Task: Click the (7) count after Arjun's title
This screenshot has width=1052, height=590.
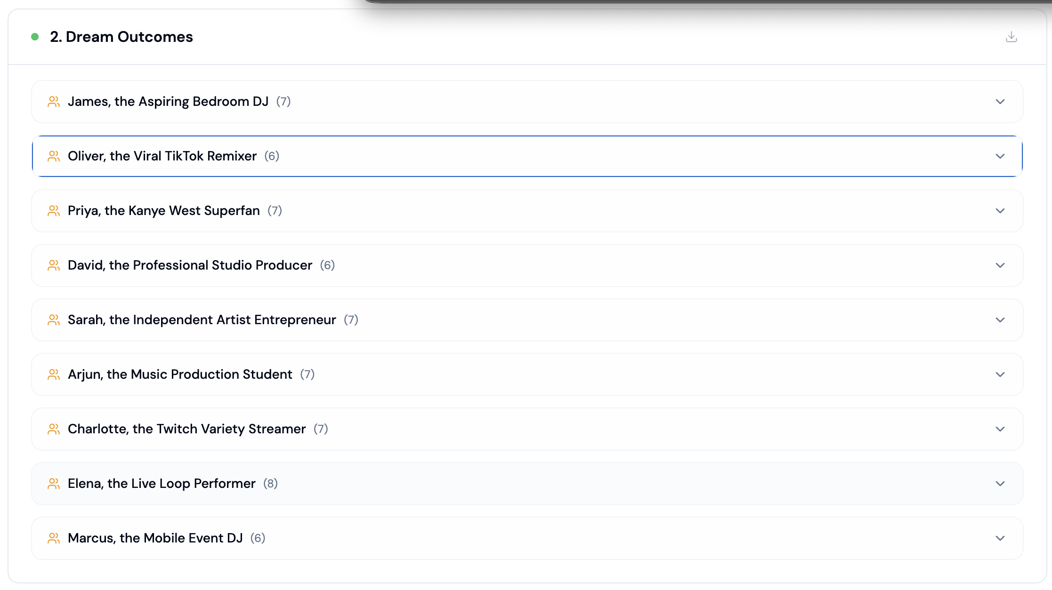Action: 308,375
